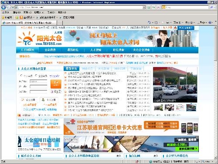218x164 pixels.
Task: Select the last slideshow thumbnail
Action: tap(191, 107)
